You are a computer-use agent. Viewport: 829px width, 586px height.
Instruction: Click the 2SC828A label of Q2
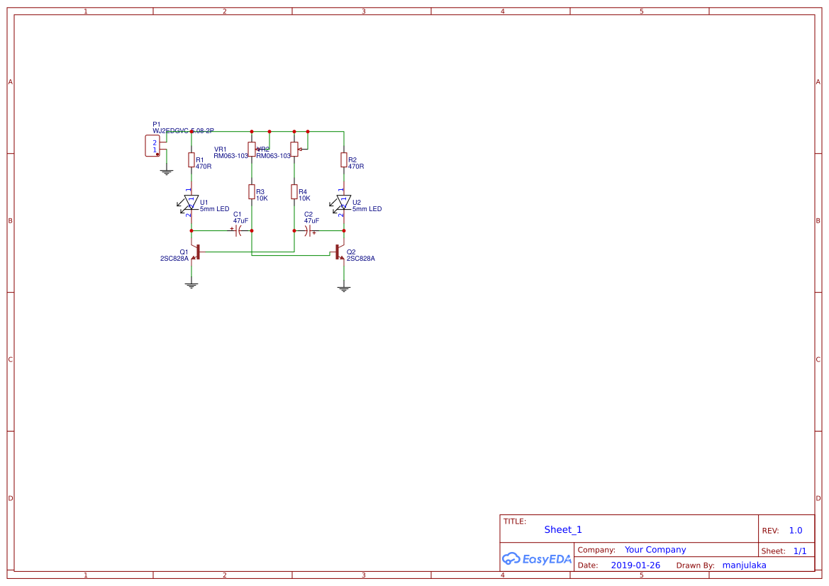coord(360,259)
